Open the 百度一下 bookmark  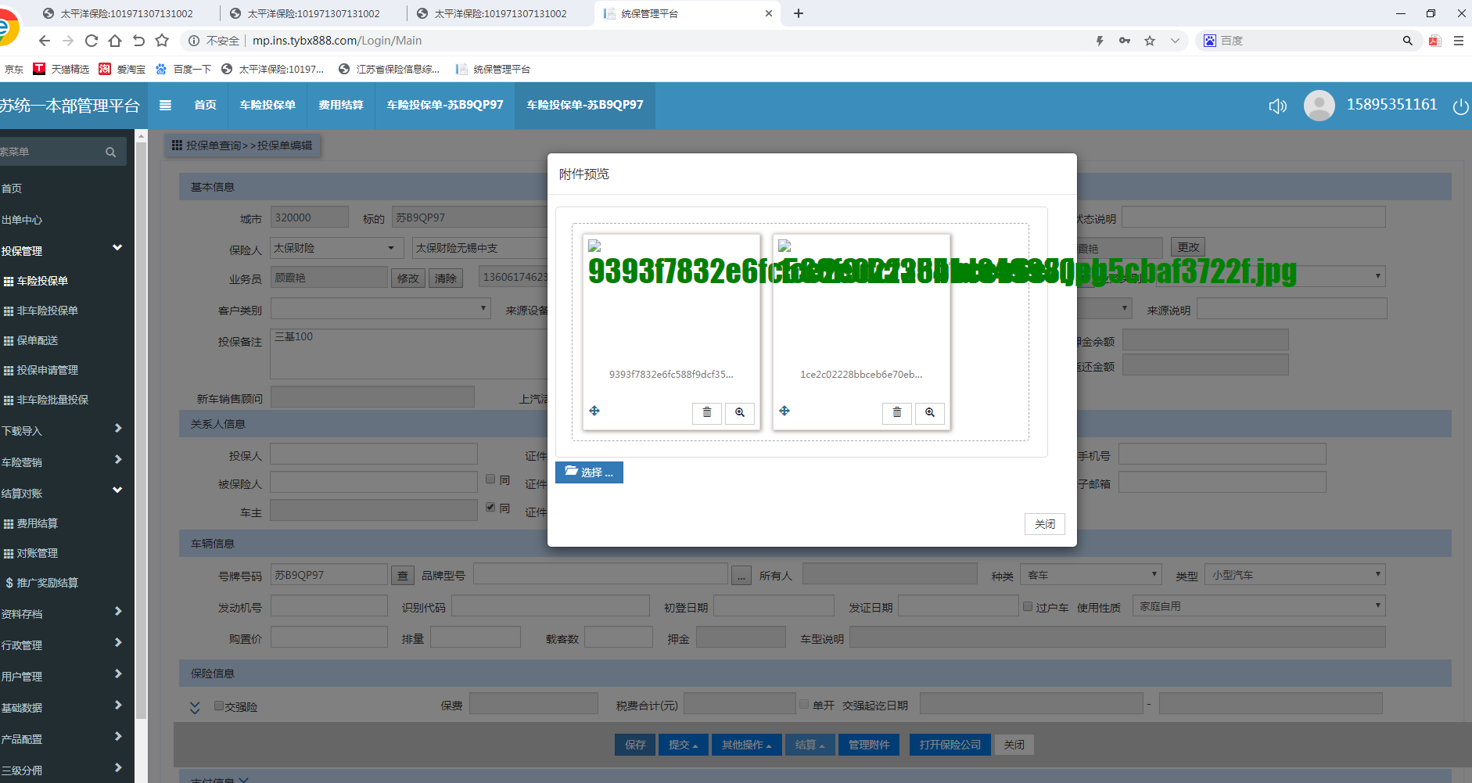(x=184, y=69)
